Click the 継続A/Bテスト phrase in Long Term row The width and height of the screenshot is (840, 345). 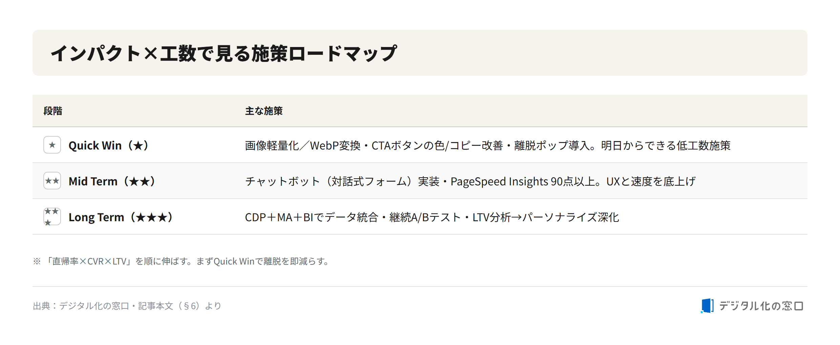(425, 217)
